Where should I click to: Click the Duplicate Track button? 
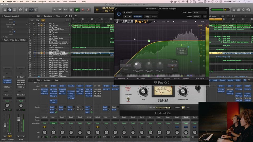pos(38,20)
